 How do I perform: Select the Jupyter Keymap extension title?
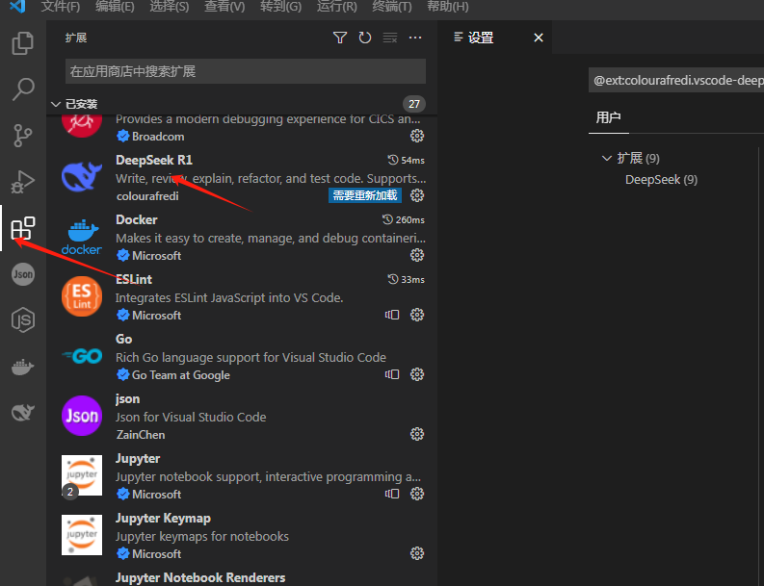pyautogui.click(x=163, y=519)
